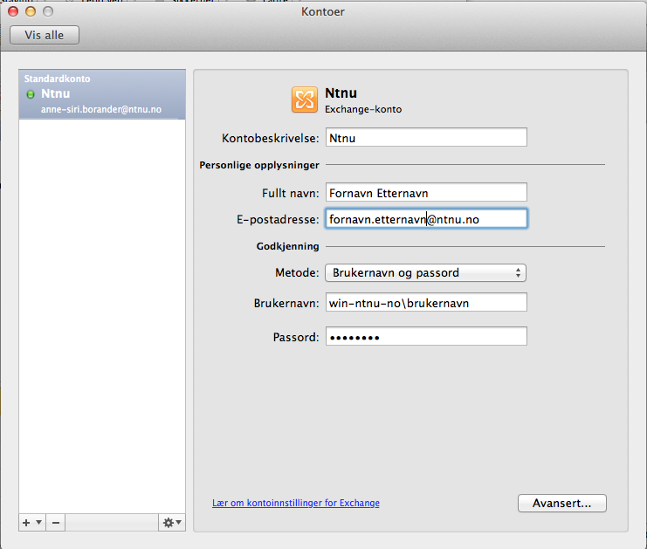The width and height of the screenshot is (647, 549).
Task: Click the Vis alle button
Action: tap(45, 35)
